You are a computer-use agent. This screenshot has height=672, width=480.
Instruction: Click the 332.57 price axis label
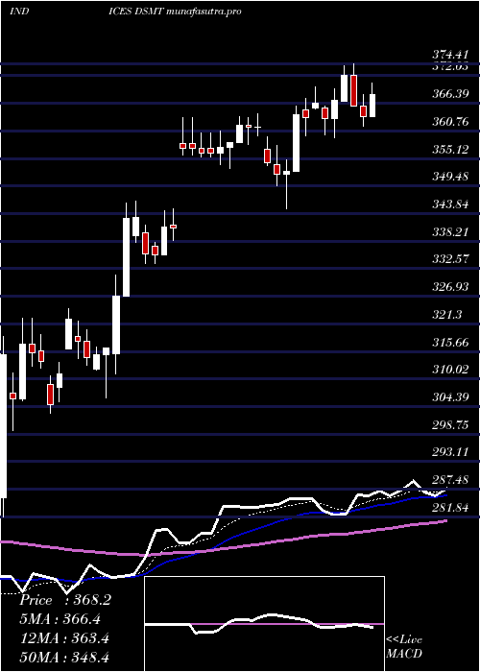point(449,259)
